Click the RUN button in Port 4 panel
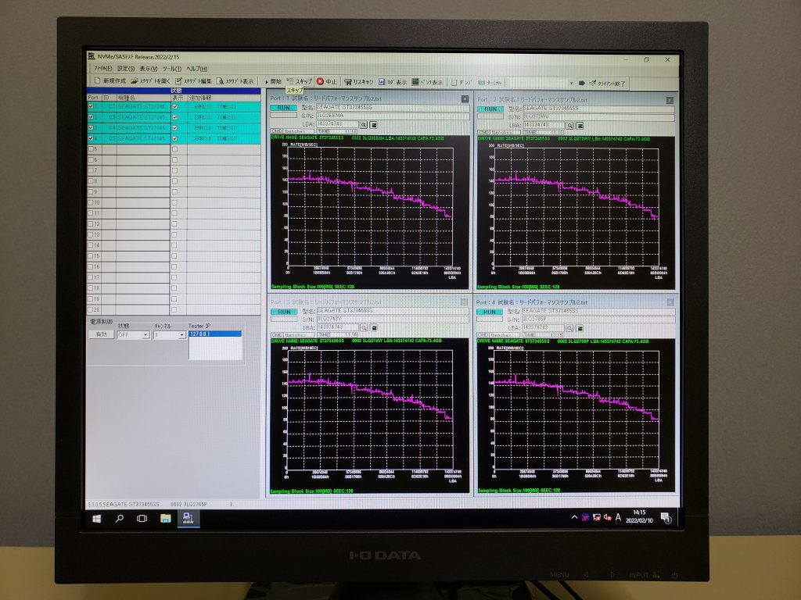This screenshot has width=801, height=600. [490, 311]
